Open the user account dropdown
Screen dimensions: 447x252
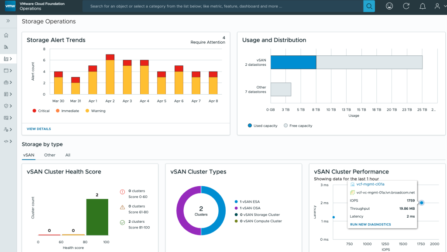439,7
